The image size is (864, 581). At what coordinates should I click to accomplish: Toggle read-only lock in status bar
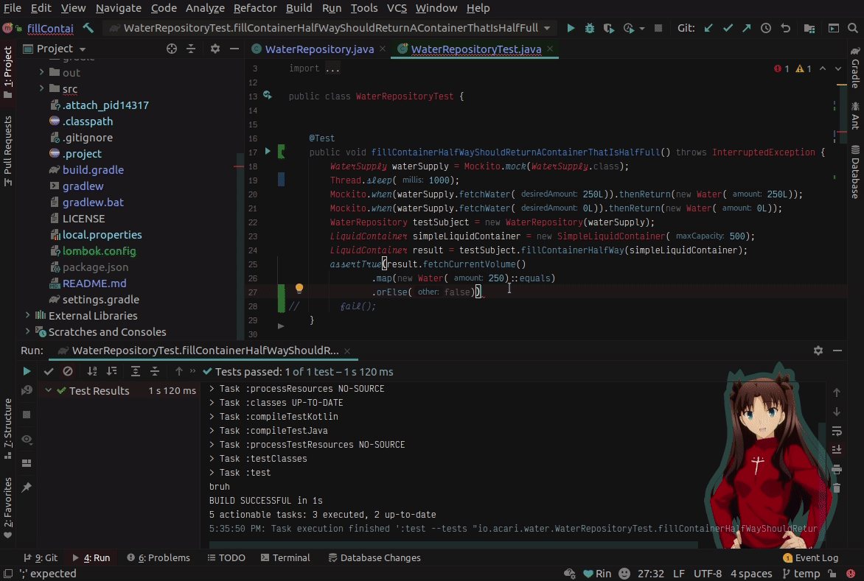pyautogui.click(x=832, y=574)
